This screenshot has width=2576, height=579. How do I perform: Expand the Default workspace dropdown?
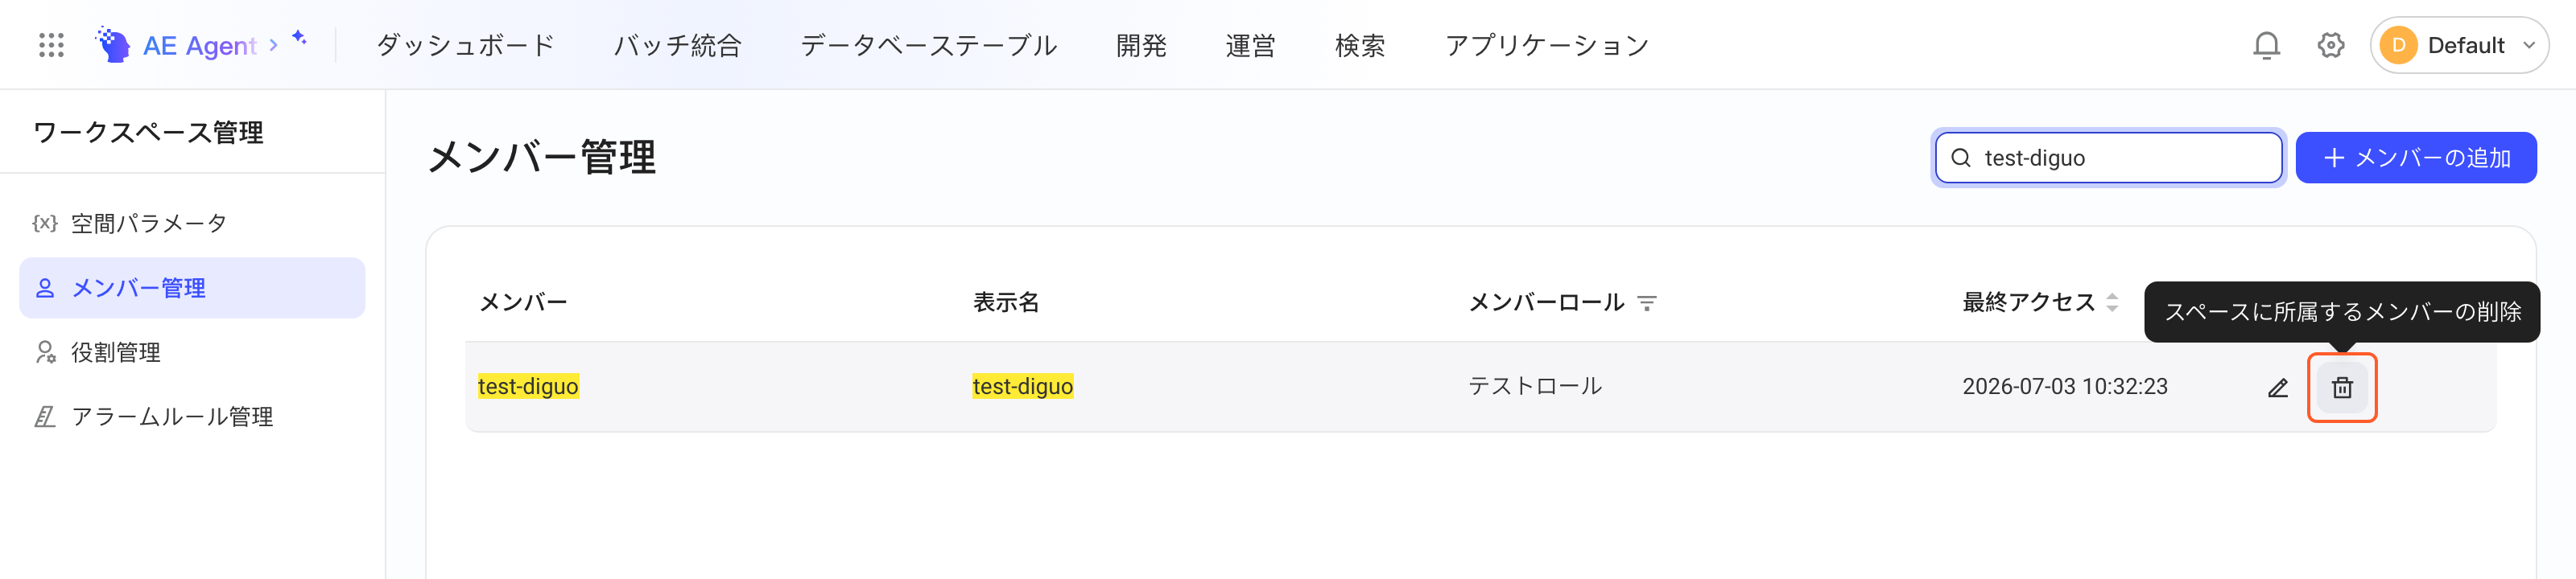2459,45
